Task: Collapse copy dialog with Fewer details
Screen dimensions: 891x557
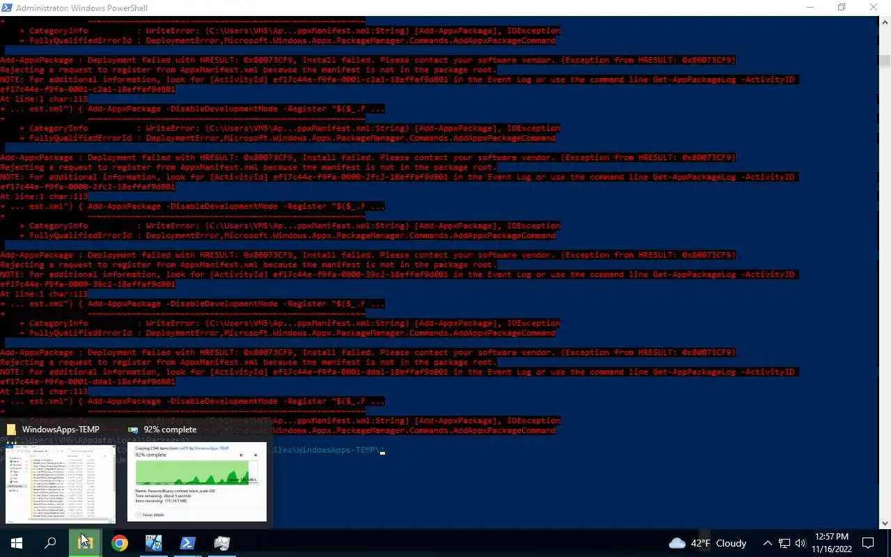Action: [150, 515]
